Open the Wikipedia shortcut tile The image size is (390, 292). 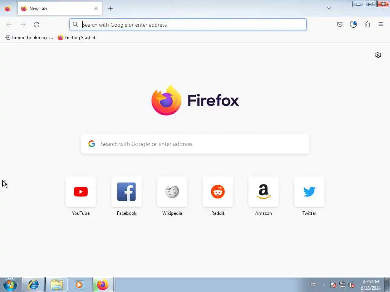(x=172, y=192)
